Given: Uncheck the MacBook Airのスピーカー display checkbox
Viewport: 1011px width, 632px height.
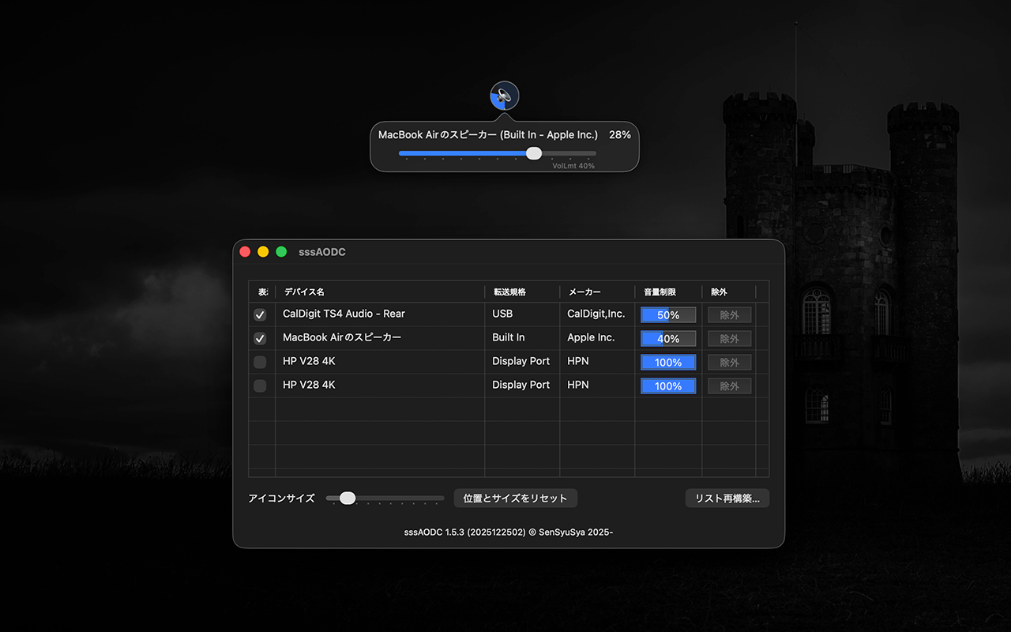Looking at the screenshot, I should coord(260,338).
